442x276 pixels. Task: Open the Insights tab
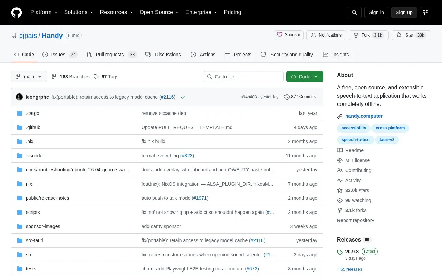tap(336, 55)
